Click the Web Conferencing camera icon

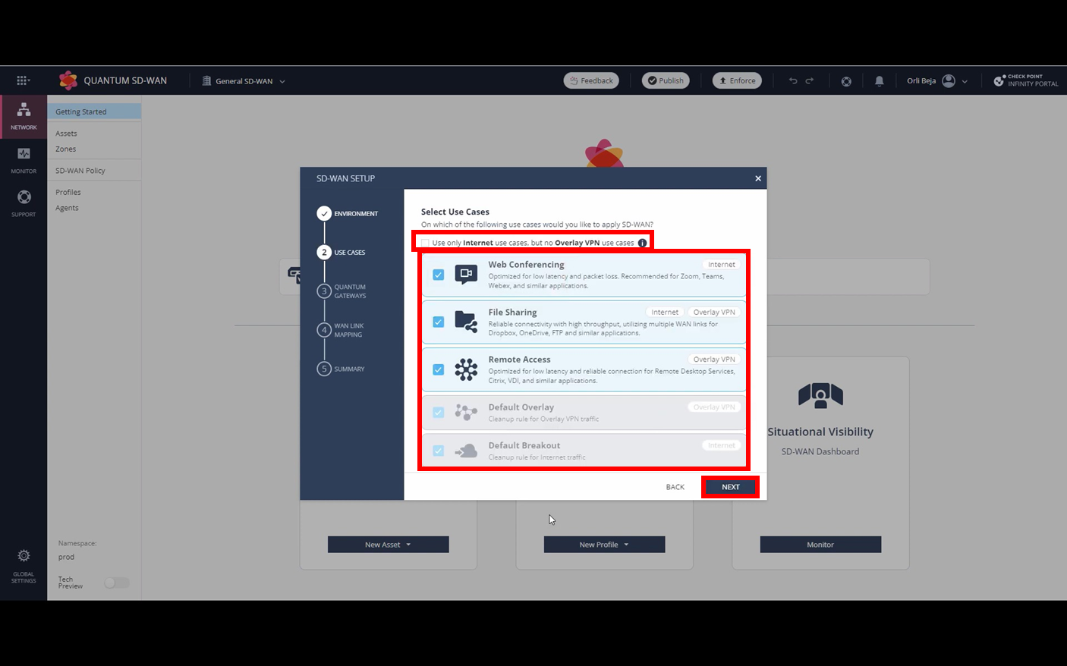466,274
